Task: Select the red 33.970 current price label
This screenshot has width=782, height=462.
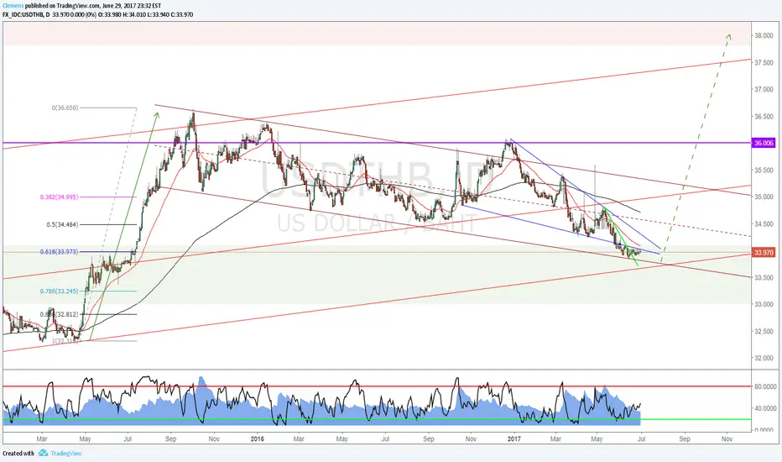Action: (x=764, y=253)
